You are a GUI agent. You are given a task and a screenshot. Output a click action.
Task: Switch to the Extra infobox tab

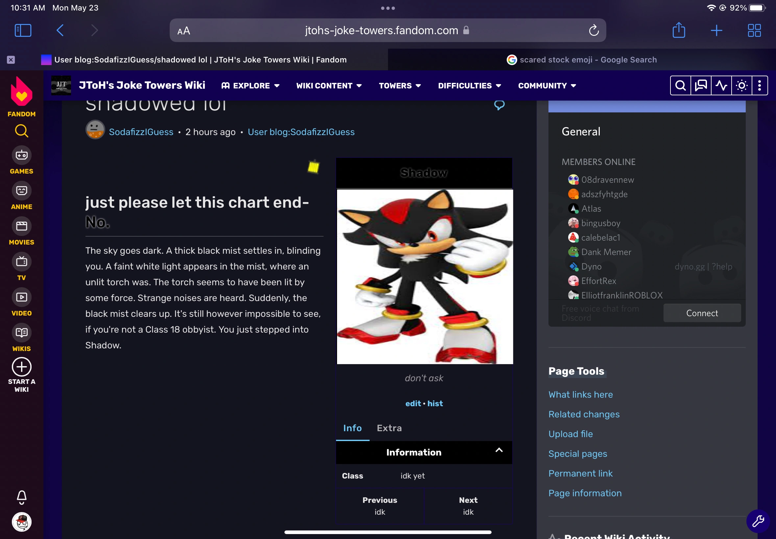click(389, 428)
